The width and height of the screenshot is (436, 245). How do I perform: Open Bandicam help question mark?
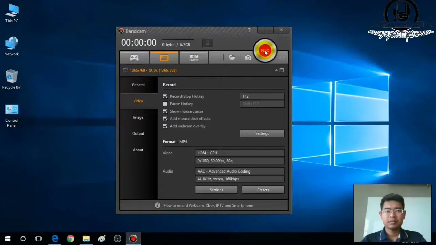(x=249, y=30)
